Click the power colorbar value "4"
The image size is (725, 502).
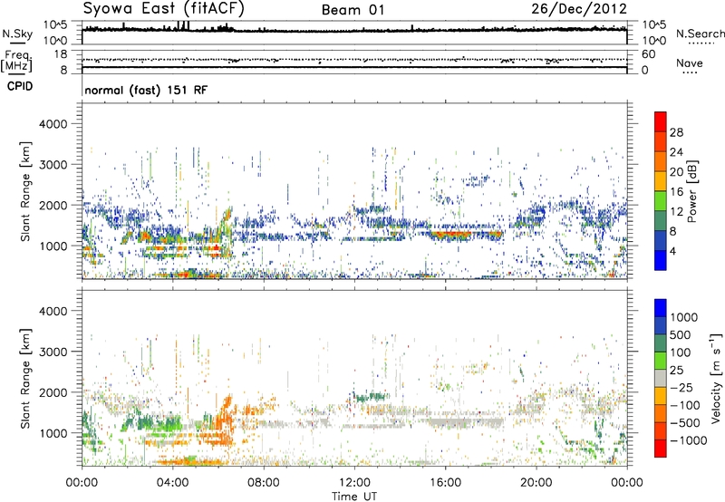click(x=673, y=252)
